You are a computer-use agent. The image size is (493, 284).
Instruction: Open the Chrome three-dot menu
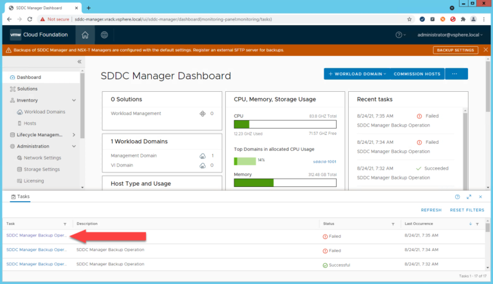(x=484, y=19)
